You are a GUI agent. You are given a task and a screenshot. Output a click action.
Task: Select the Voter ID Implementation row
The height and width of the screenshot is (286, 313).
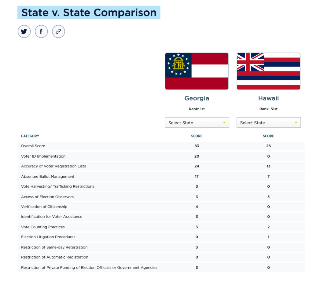pyautogui.click(x=161, y=156)
